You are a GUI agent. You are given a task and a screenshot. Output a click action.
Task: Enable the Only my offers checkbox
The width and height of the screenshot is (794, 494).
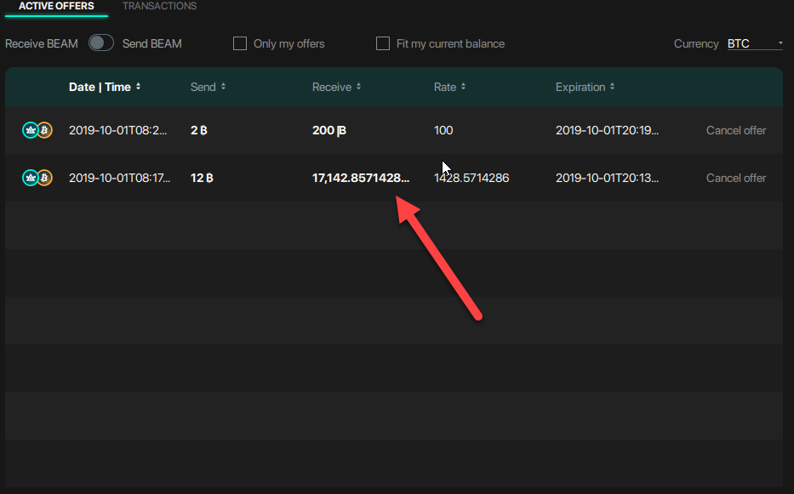click(x=240, y=43)
